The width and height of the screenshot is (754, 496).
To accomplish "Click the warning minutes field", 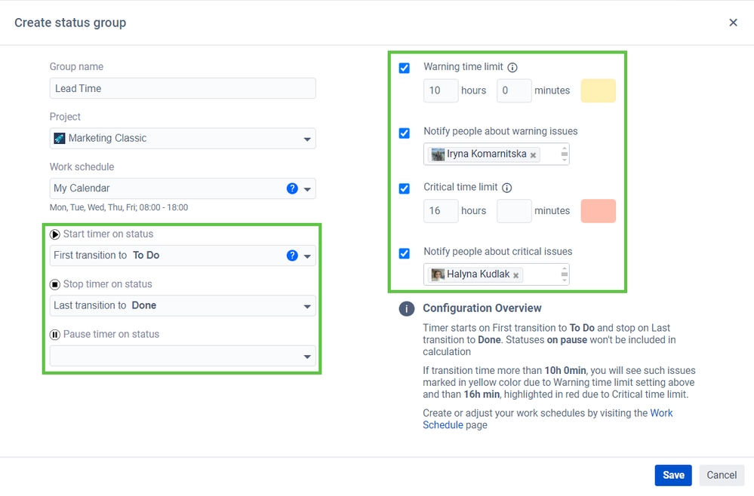I will point(514,90).
